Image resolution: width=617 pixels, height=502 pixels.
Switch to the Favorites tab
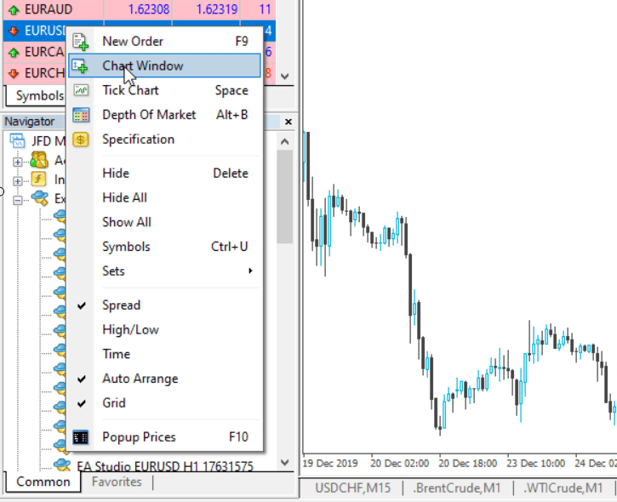click(x=117, y=482)
